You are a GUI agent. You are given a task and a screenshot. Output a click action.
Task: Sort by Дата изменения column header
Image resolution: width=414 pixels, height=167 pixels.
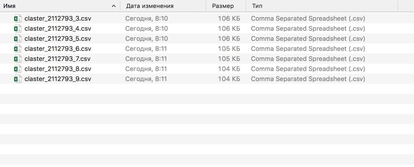click(x=150, y=6)
